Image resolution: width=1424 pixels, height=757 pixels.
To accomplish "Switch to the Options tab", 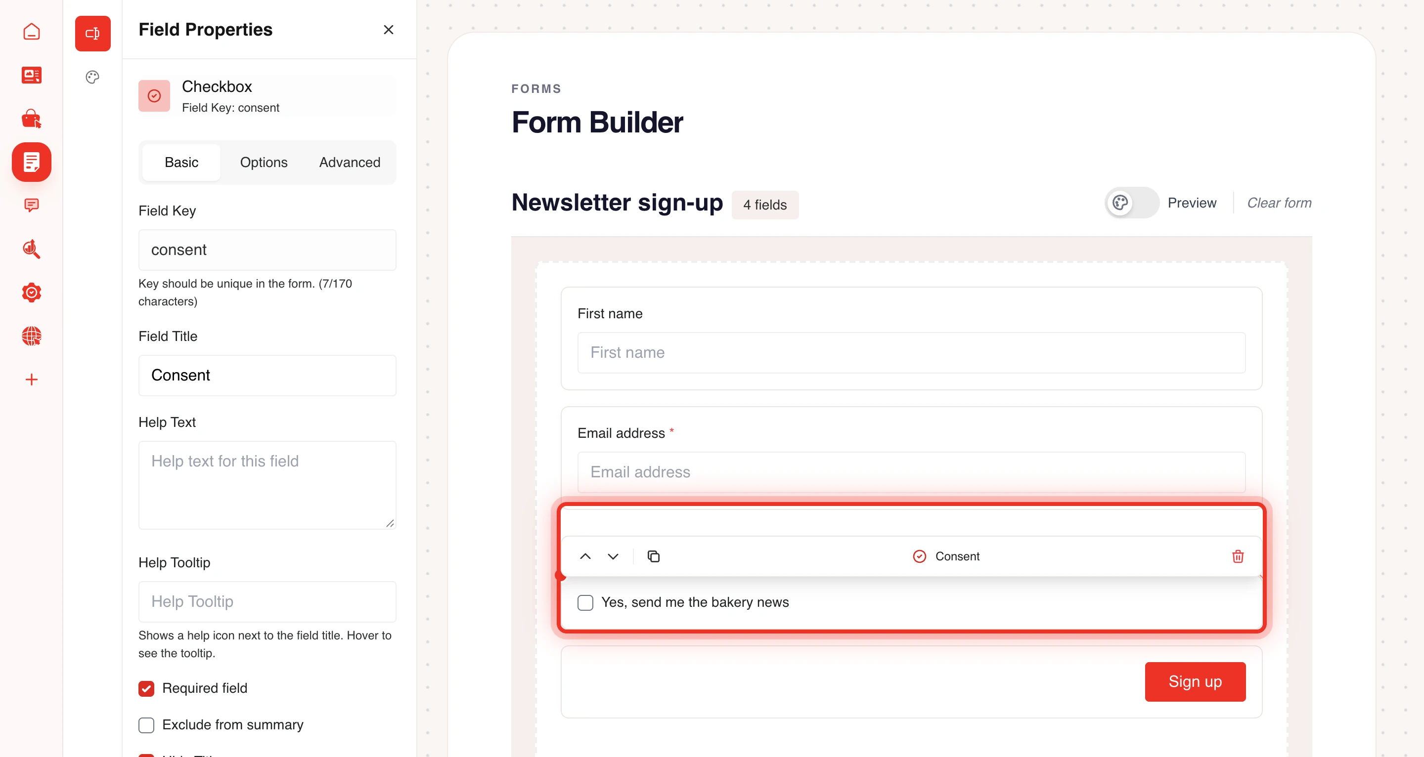I will (x=264, y=163).
